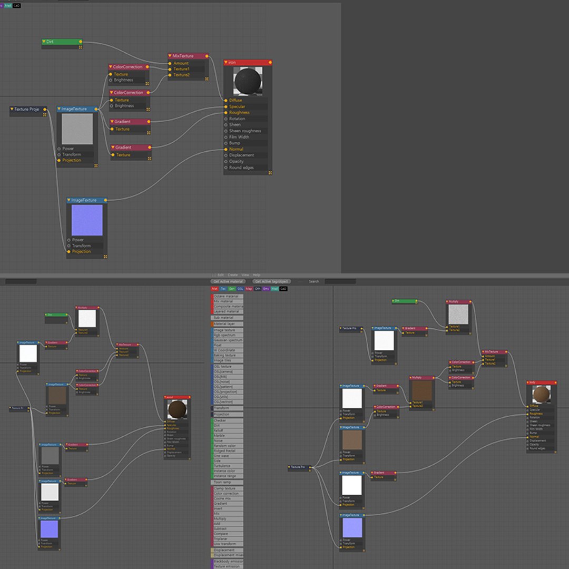Collapse the iron material node triangle

[225, 62]
